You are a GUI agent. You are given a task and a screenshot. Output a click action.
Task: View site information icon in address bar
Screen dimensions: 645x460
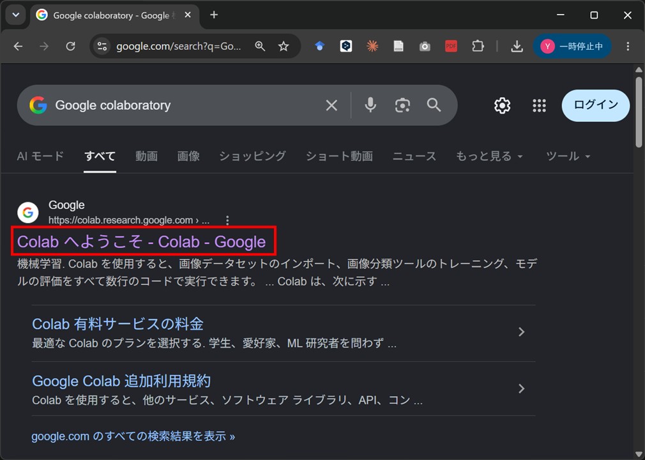[102, 46]
